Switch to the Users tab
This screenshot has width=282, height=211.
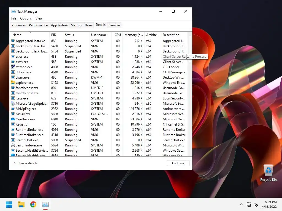tap(89, 25)
